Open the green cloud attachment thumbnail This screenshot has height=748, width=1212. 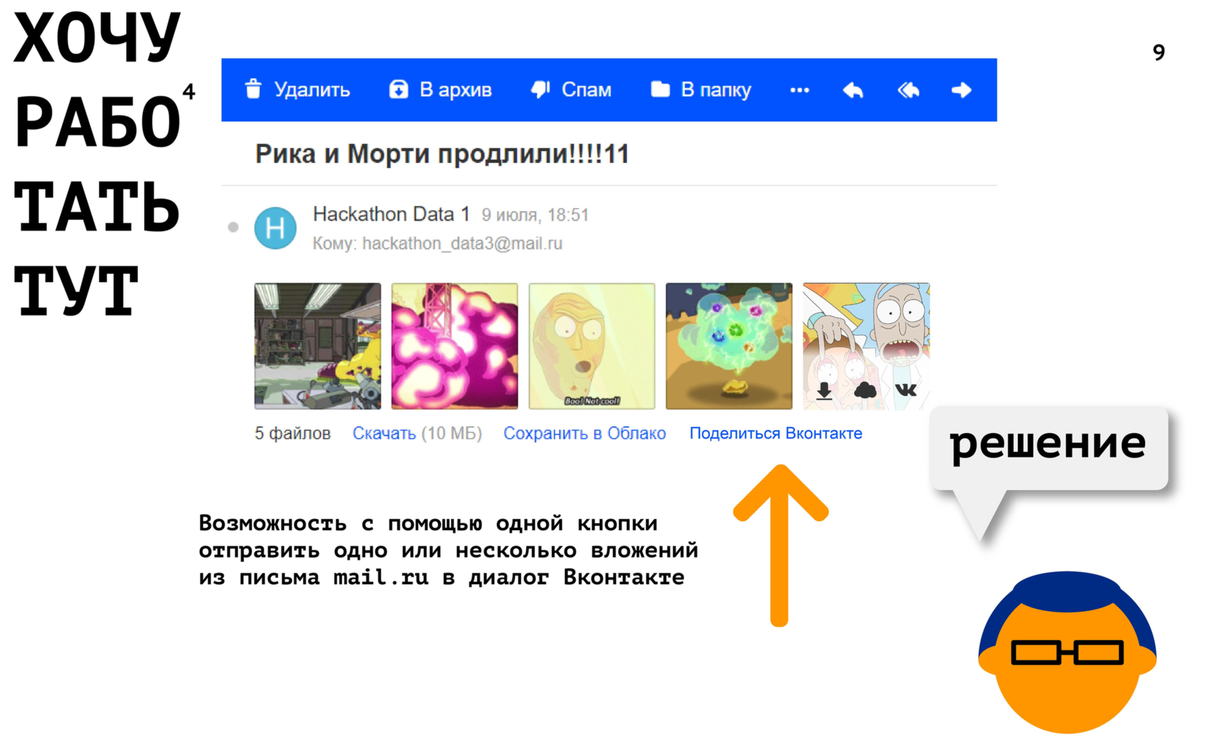coord(729,346)
